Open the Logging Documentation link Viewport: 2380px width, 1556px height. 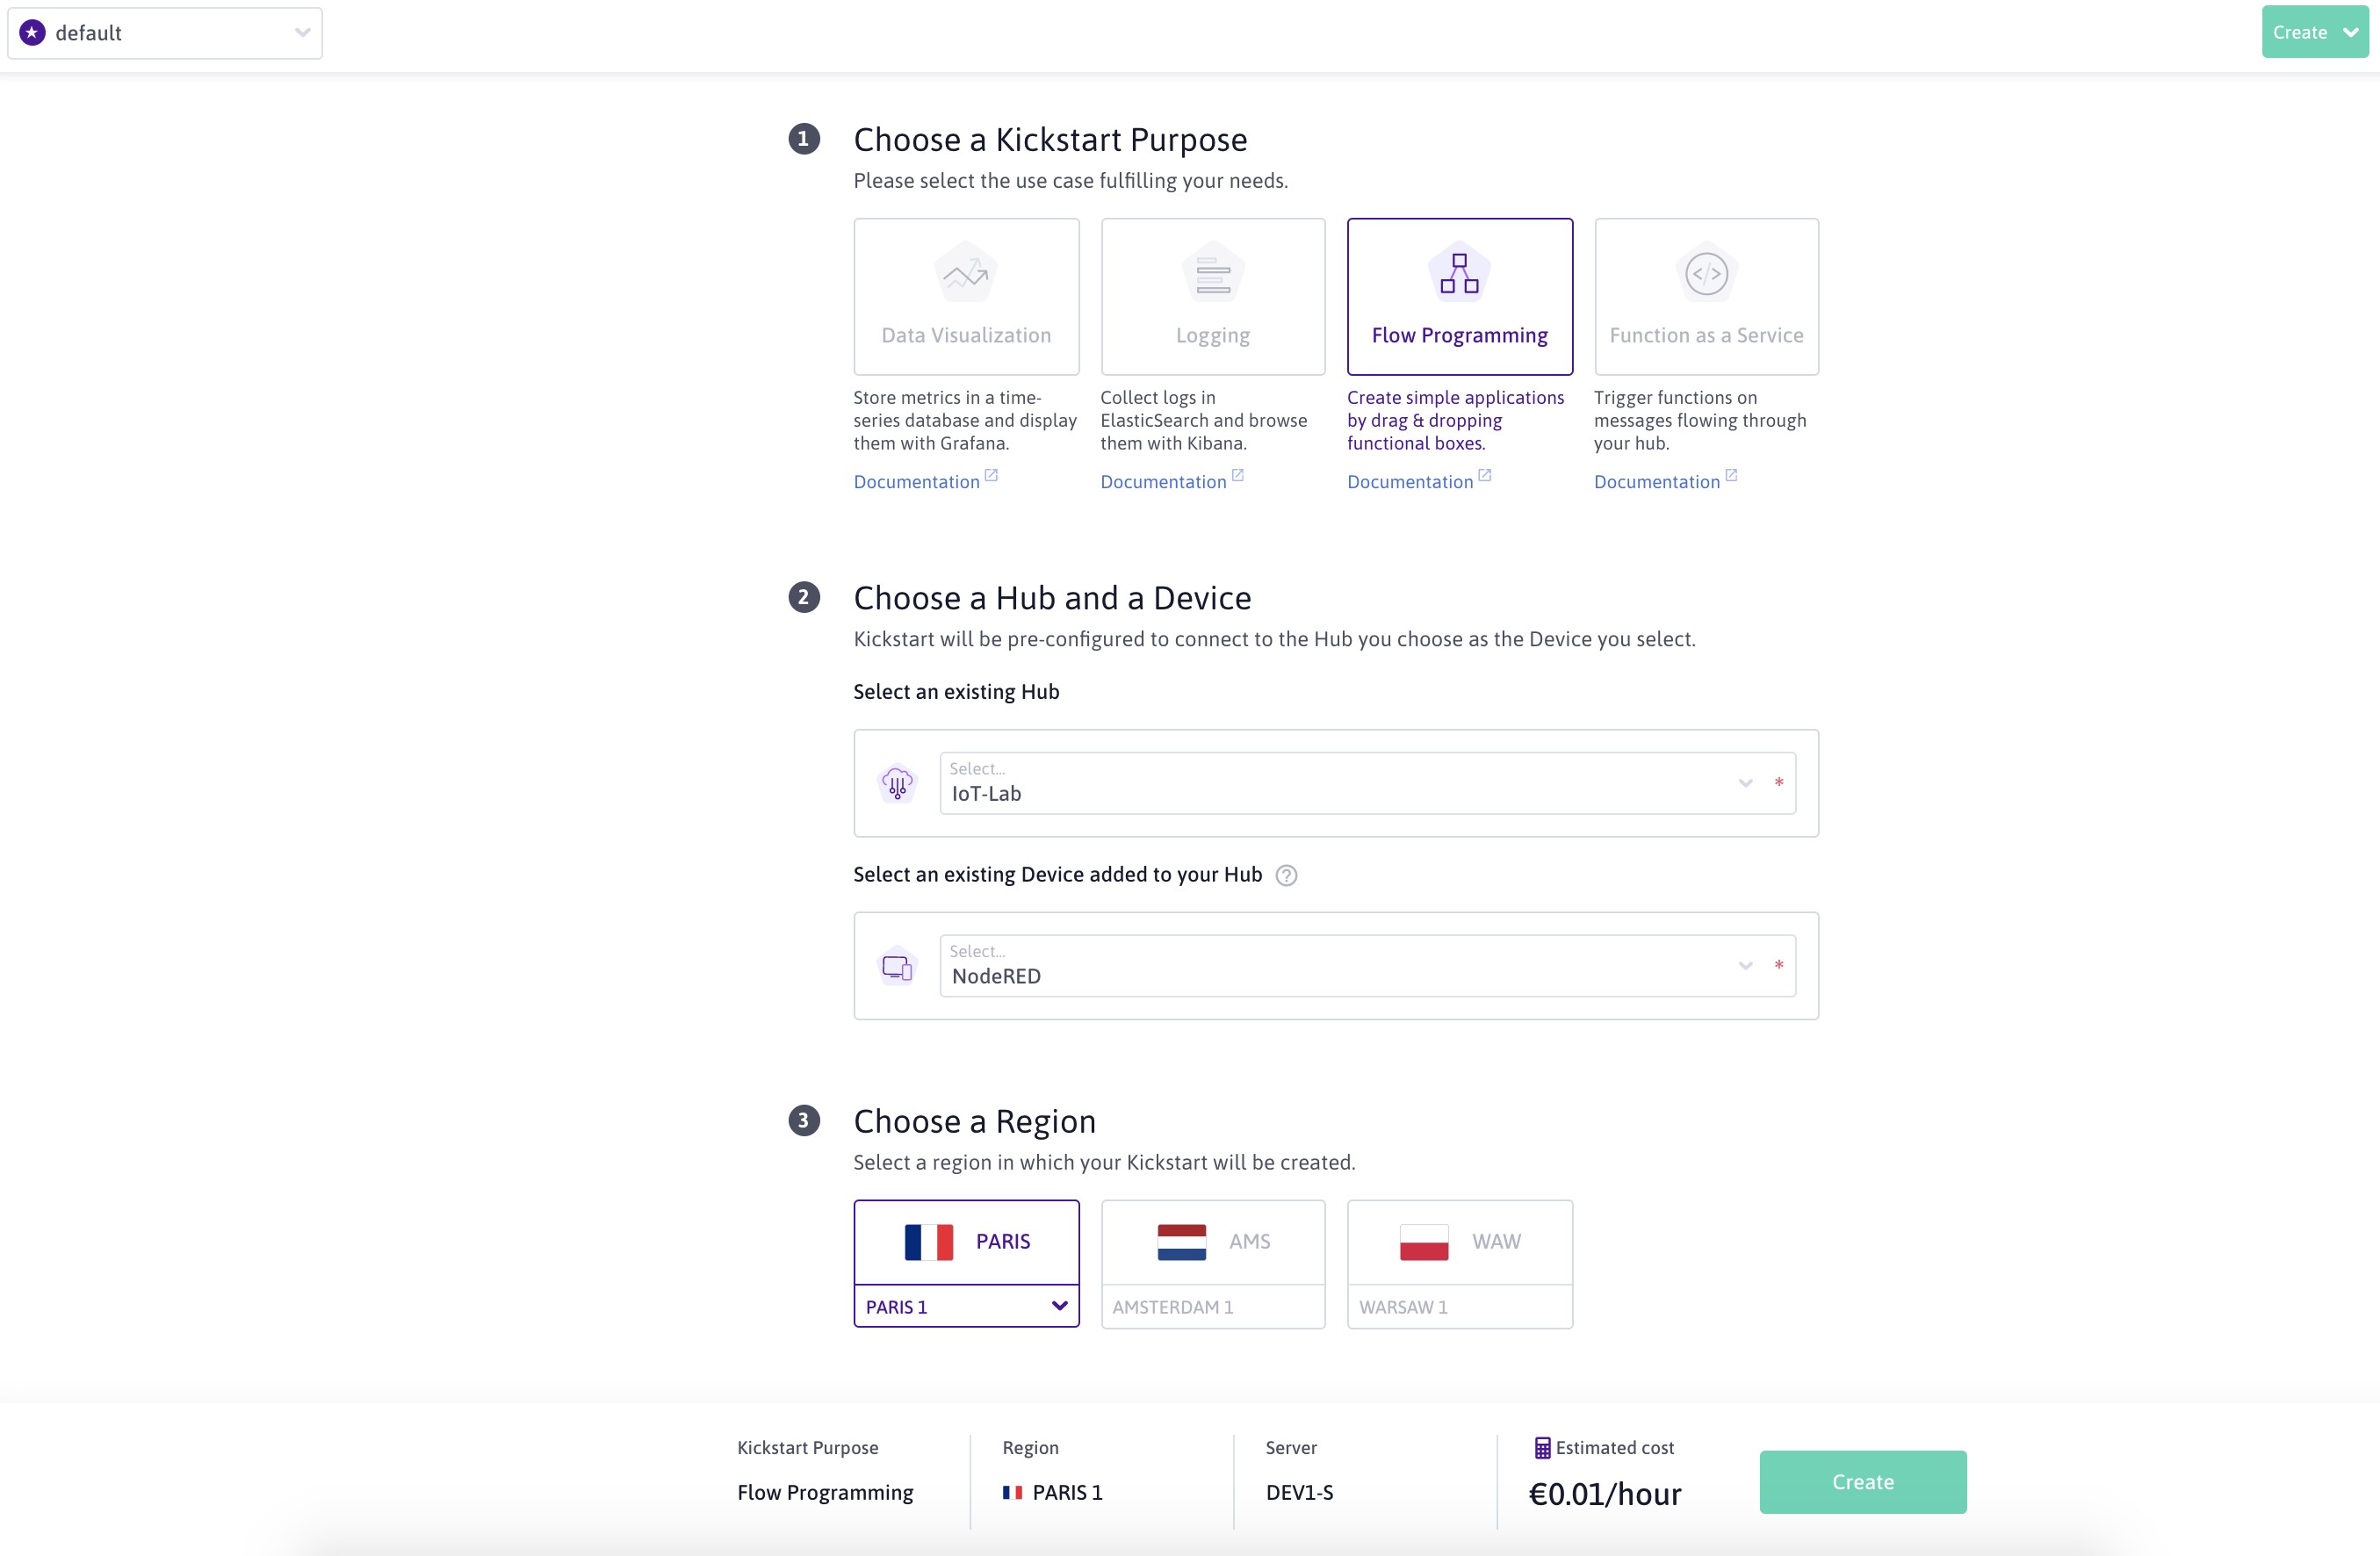tap(1163, 482)
